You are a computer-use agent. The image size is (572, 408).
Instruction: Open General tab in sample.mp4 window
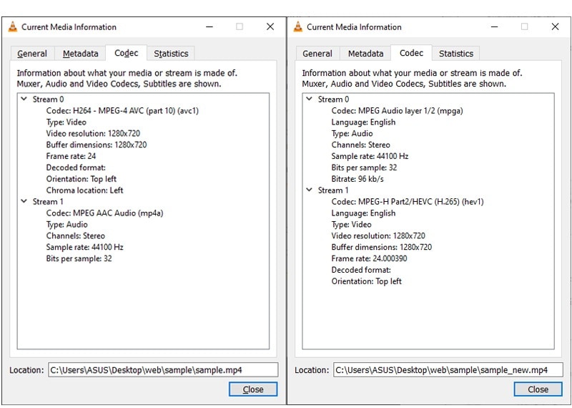pyautogui.click(x=32, y=54)
